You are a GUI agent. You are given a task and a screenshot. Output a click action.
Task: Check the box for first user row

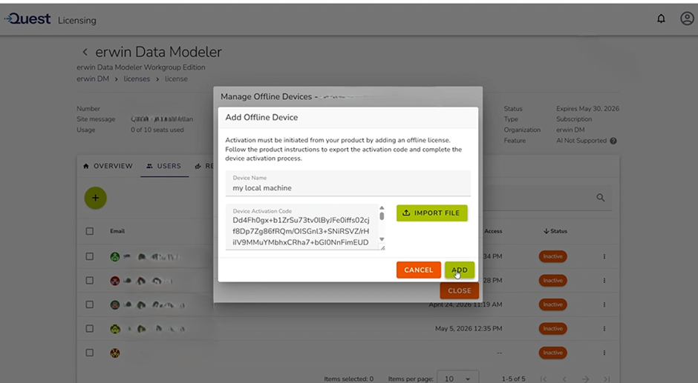(89, 256)
